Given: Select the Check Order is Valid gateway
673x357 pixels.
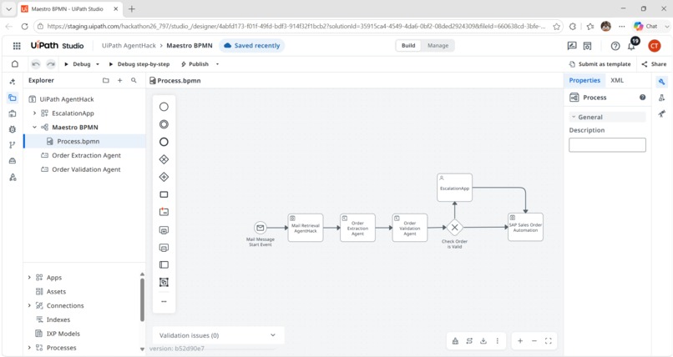Looking at the screenshot, I should pyautogui.click(x=454, y=228).
